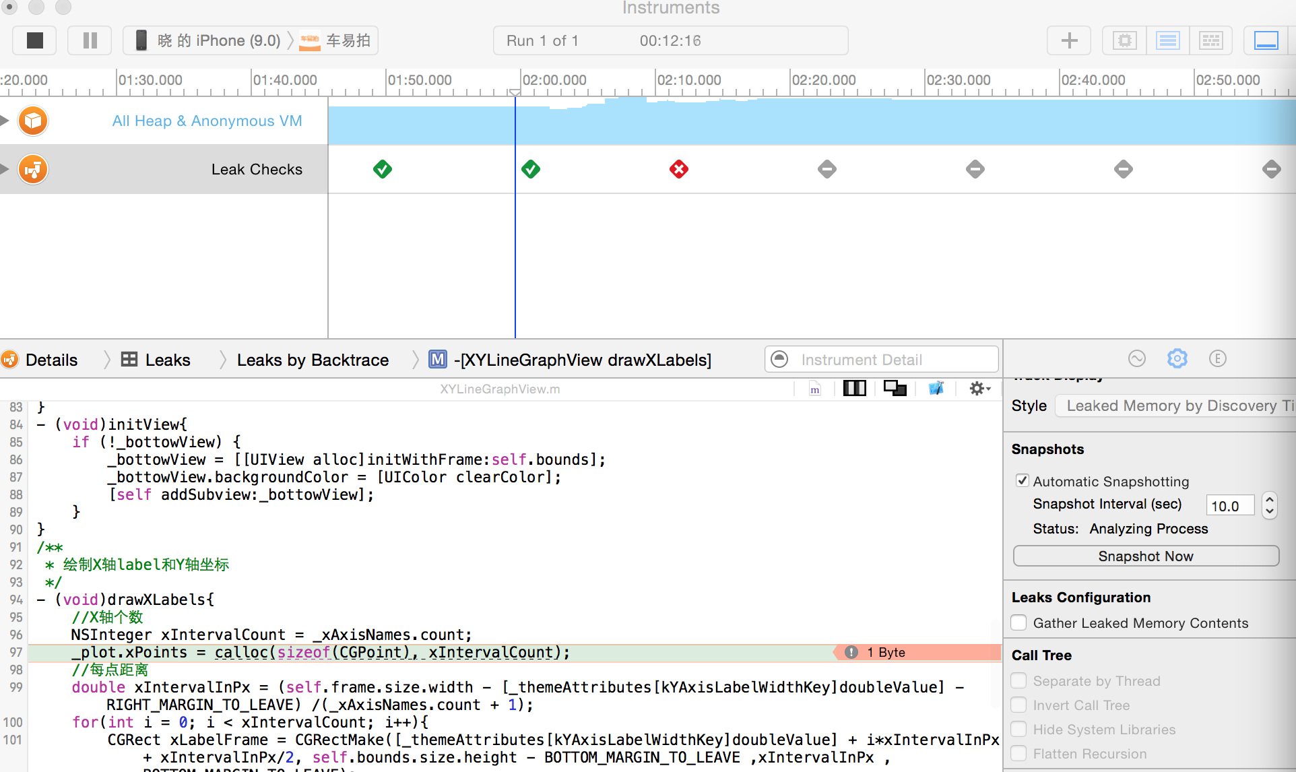Open the Style dropdown Leaked Memory by Discovery

click(x=1175, y=406)
